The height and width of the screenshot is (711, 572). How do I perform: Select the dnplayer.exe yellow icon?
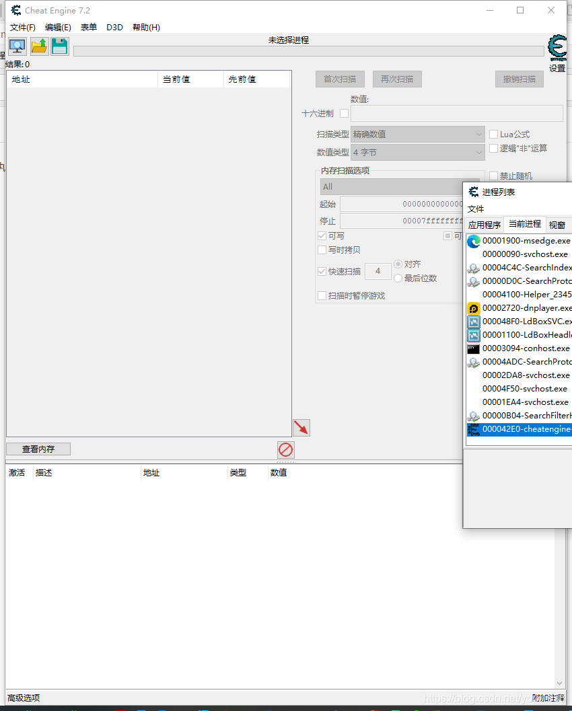pos(474,308)
